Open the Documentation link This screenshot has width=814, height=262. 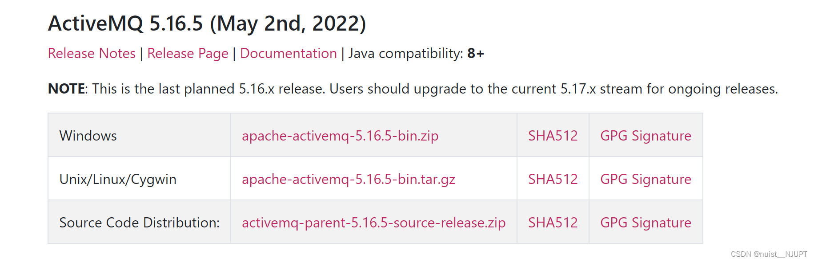point(289,53)
